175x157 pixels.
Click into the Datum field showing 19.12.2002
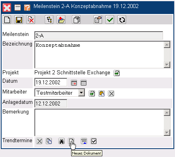51,82
